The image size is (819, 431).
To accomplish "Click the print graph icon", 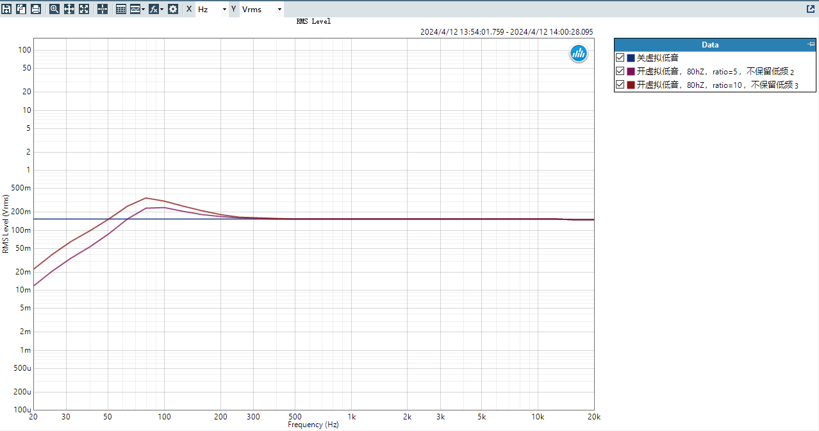I will pos(36,9).
